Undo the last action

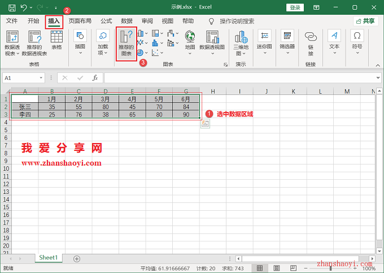pyautogui.click(x=24, y=7)
